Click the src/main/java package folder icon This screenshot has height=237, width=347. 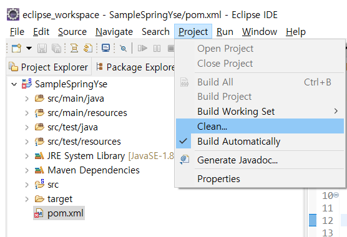click(x=39, y=98)
